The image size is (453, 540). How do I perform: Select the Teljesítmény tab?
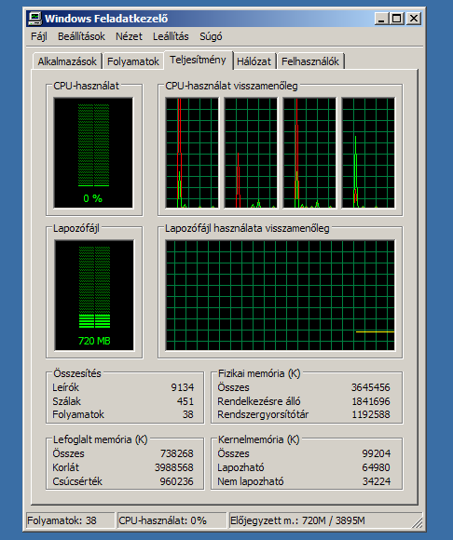[198, 60]
